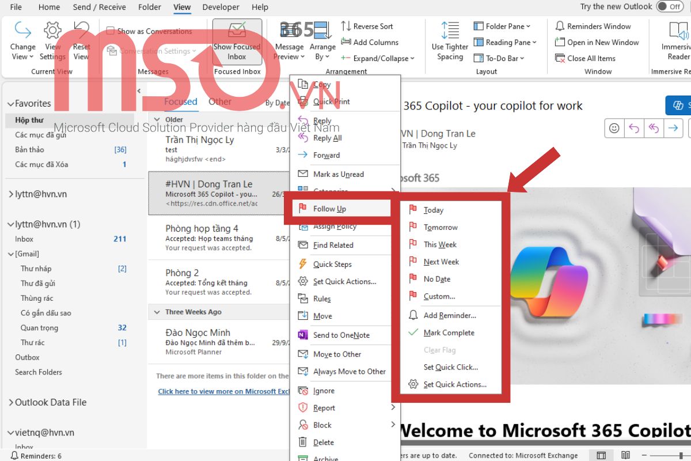The image size is (691, 461).
Task: Collapse the Favorites section
Action: (10, 104)
